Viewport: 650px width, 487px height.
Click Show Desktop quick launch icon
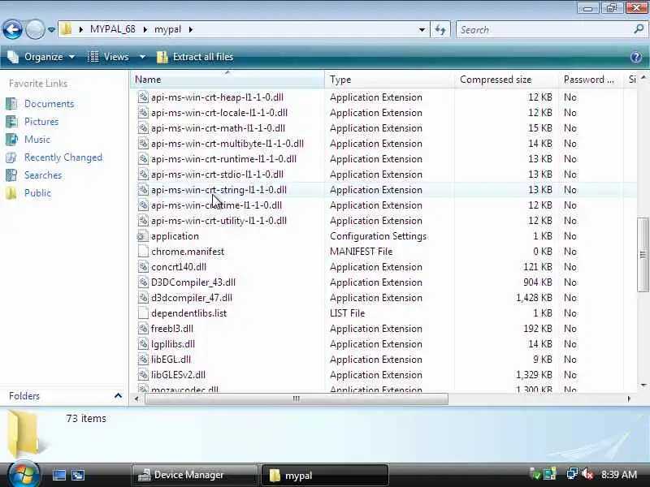(58, 475)
